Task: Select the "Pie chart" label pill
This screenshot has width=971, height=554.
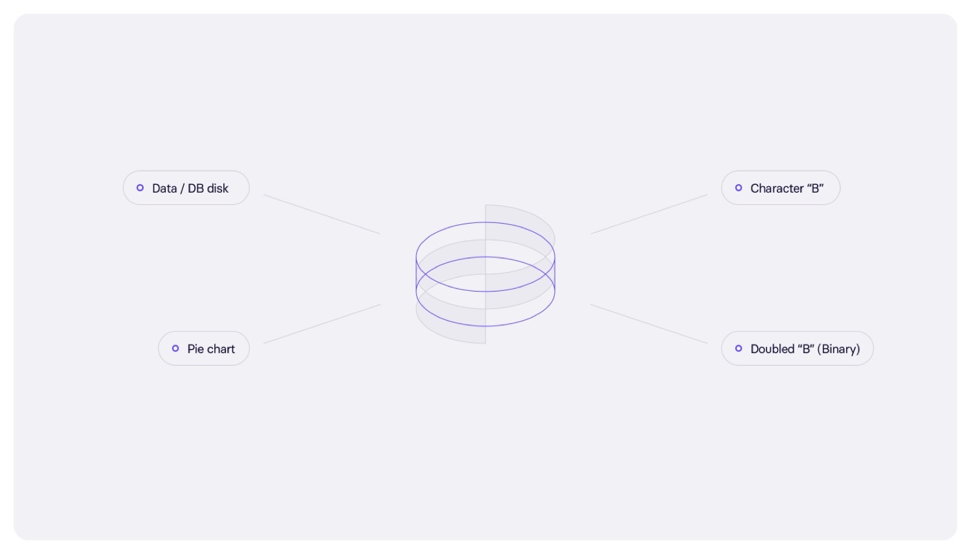Action: pyautogui.click(x=211, y=348)
